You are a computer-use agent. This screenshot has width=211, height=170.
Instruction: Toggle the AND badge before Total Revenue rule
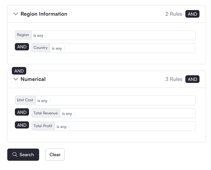tap(22, 112)
